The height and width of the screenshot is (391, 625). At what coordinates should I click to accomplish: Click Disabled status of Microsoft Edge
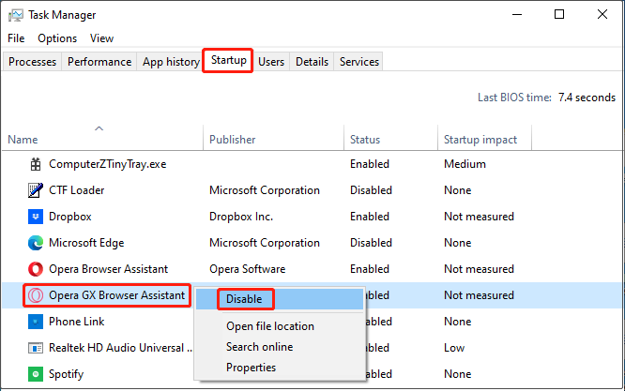pyautogui.click(x=371, y=243)
